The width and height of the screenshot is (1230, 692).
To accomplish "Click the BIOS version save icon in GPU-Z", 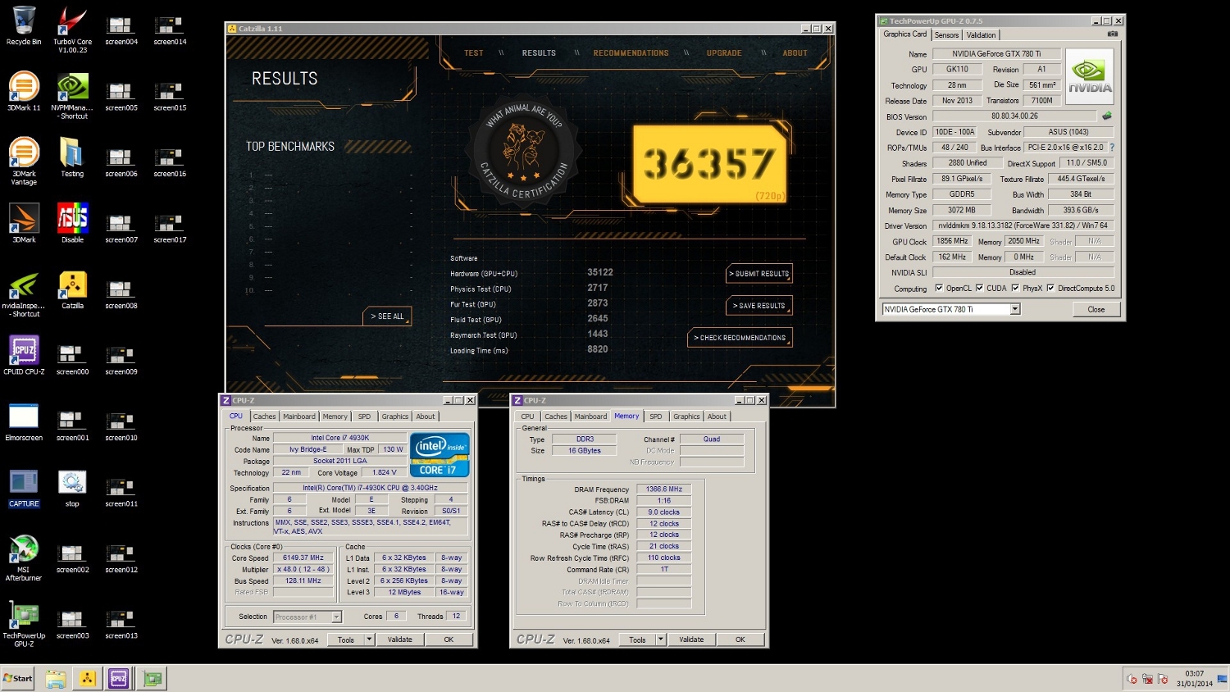I will click(1106, 116).
